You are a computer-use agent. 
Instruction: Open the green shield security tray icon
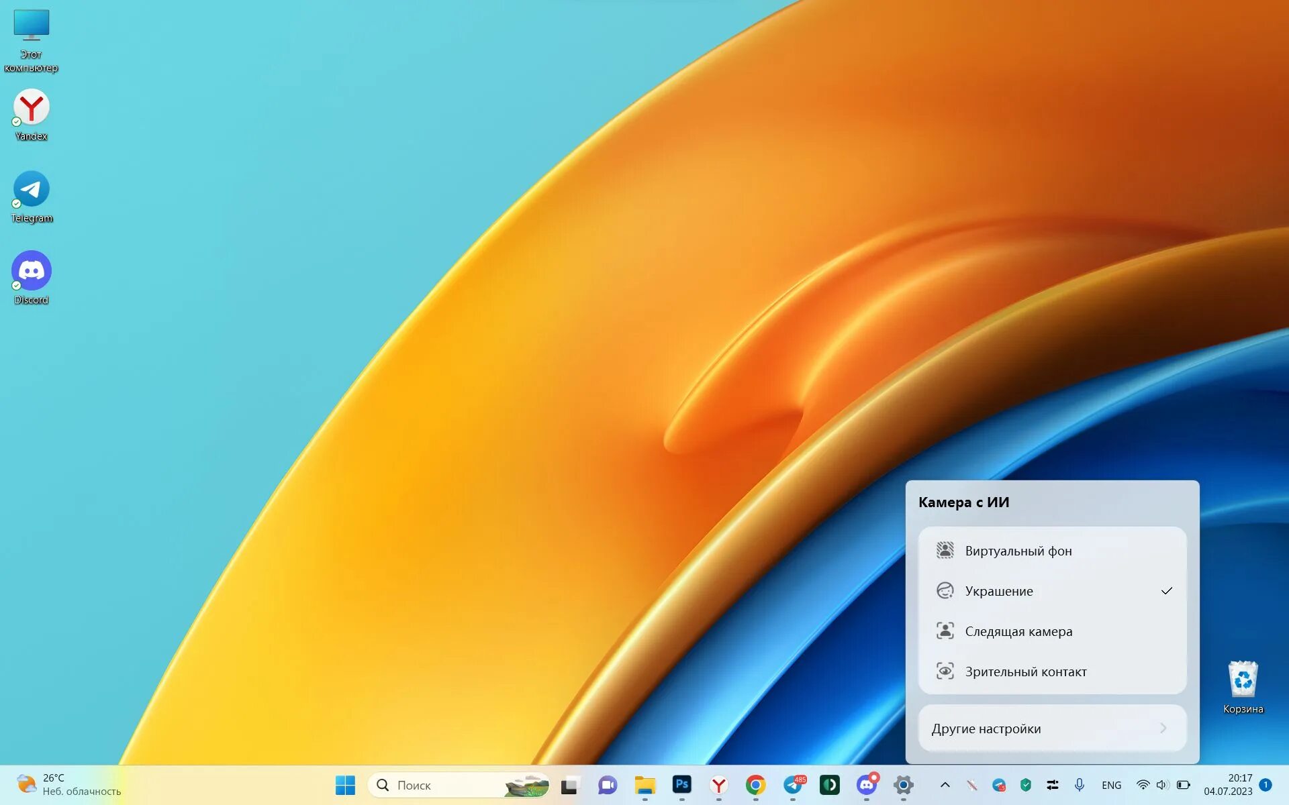coord(1026,785)
